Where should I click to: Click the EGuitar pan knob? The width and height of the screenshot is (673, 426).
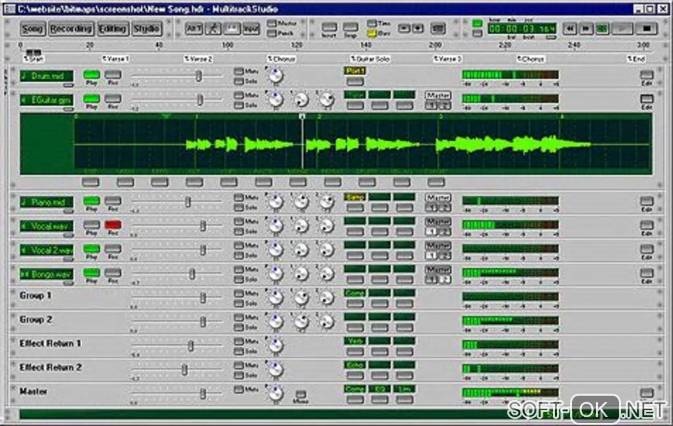pyautogui.click(x=275, y=100)
